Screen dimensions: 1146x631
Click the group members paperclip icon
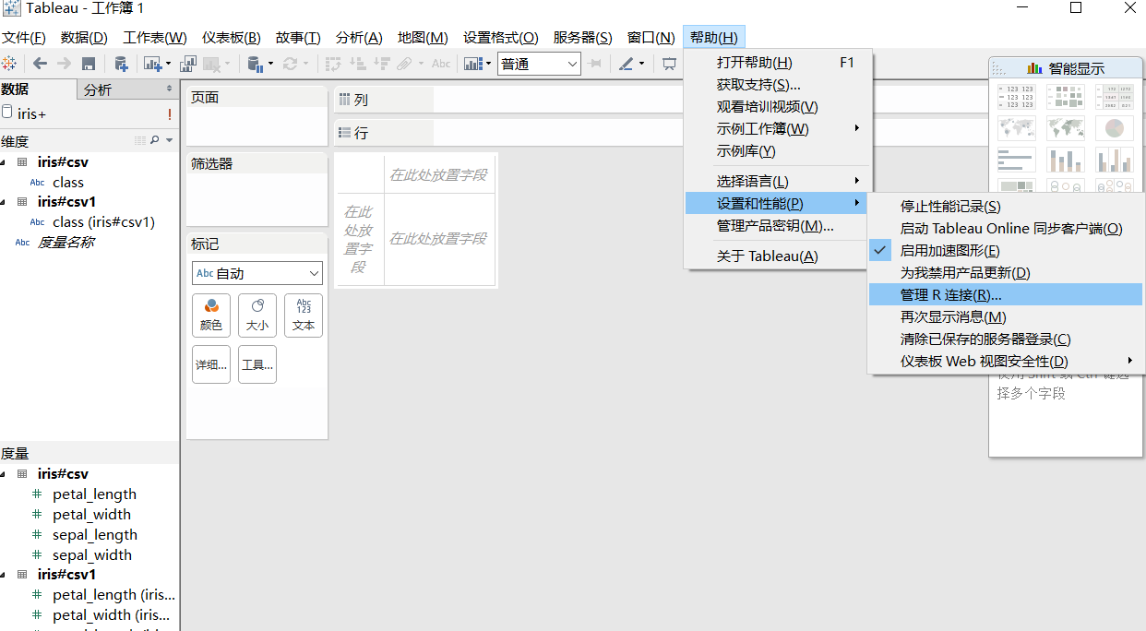click(x=404, y=64)
